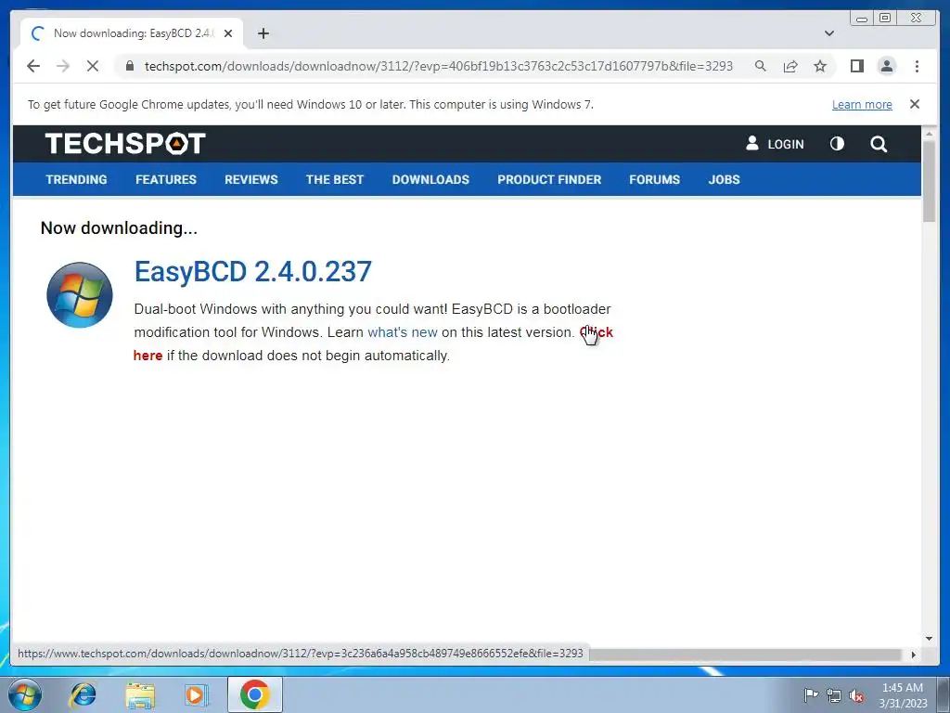Open the REVIEWS section

pyautogui.click(x=250, y=179)
